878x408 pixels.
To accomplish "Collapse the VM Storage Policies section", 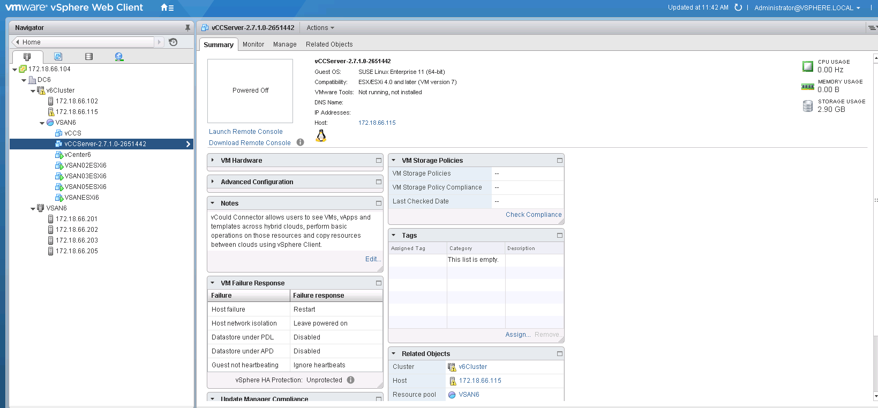I will pos(394,160).
